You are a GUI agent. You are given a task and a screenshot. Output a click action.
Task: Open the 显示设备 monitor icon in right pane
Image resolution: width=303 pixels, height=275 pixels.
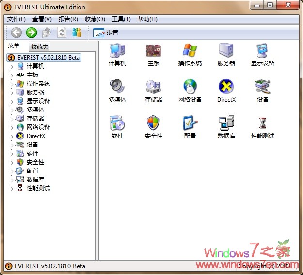[x=262, y=50]
